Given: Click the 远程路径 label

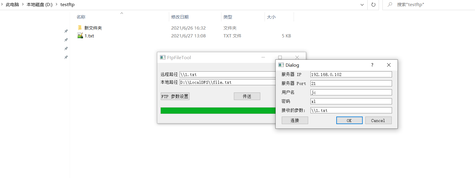Looking at the screenshot, I should point(169,75).
